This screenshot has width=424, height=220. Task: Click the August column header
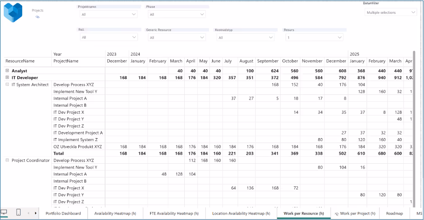246,61
